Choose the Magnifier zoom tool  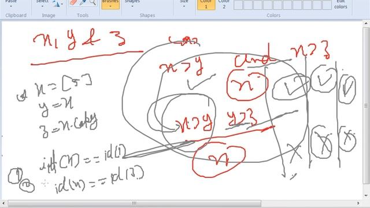tap(92, 2)
